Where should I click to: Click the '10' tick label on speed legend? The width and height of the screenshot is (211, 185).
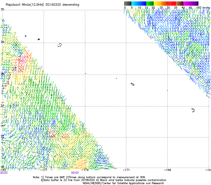pyautogui.click(x=139, y=8)
